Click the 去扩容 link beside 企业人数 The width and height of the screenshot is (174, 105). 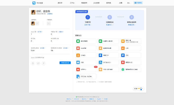coord(40,32)
